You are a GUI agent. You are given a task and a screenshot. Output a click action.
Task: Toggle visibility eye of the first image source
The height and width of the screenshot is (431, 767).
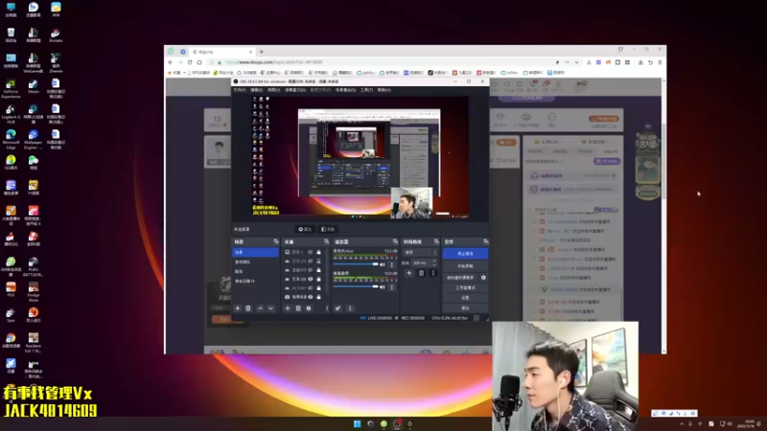click(x=310, y=252)
